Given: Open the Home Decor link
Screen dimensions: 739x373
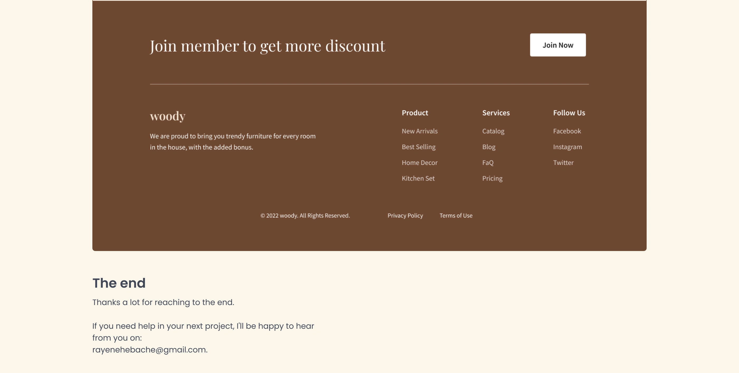Looking at the screenshot, I should tap(419, 163).
